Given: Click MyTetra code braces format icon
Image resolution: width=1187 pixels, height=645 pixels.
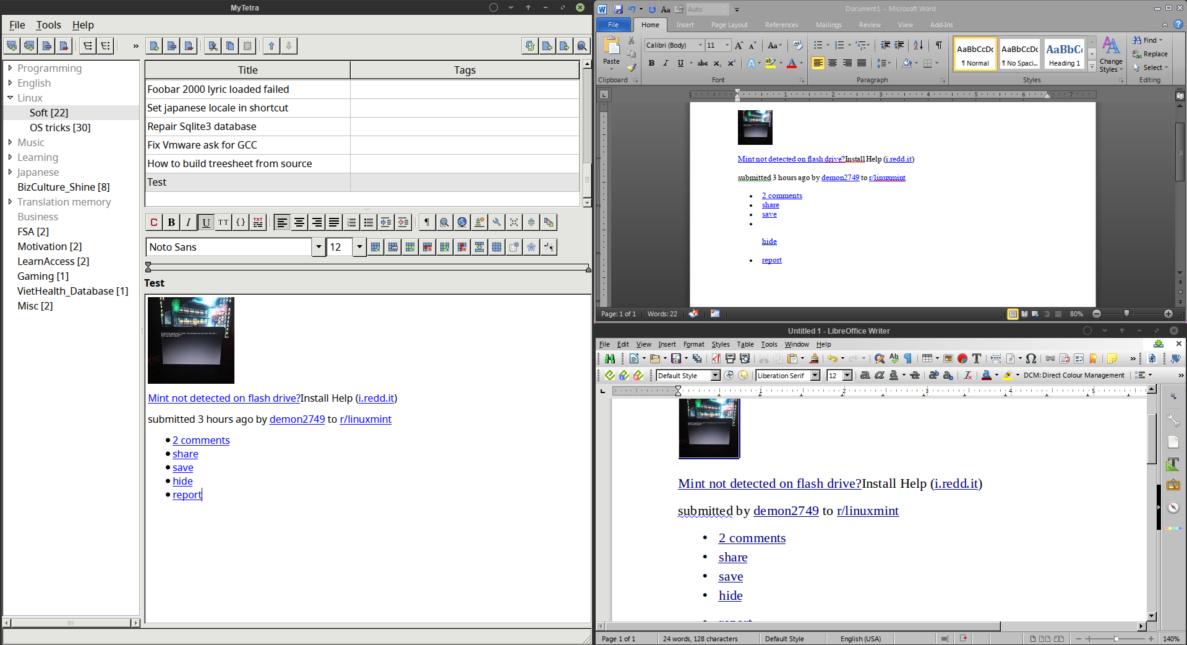Looking at the screenshot, I should click(241, 223).
